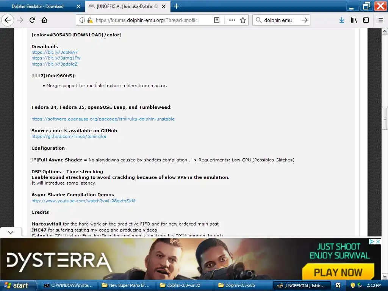Switch to dolphin-3.0-win32 folder taskbar item
The width and height of the screenshot is (388, 291).
coord(185,285)
